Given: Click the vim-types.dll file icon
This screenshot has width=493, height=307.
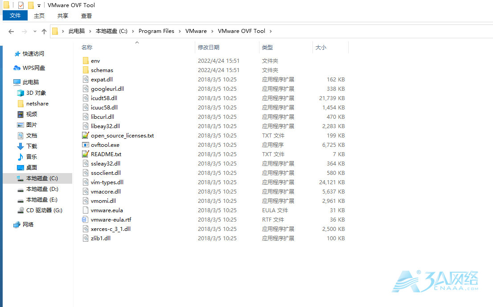Looking at the screenshot, I should 86,182.
